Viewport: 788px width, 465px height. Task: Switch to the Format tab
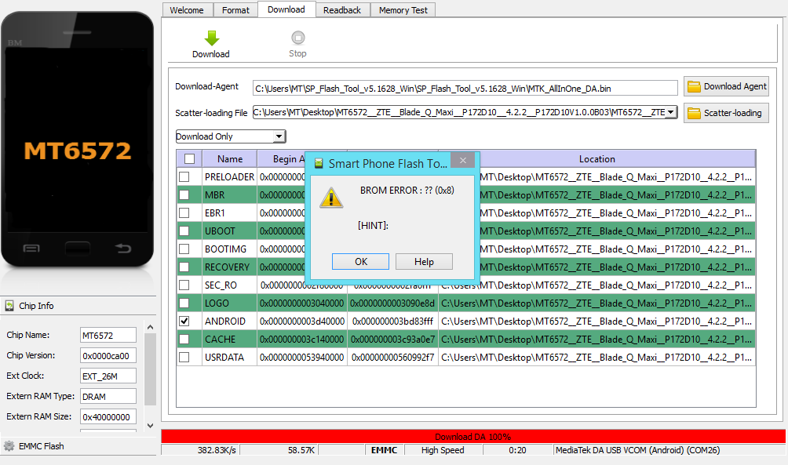pos(235,10)
